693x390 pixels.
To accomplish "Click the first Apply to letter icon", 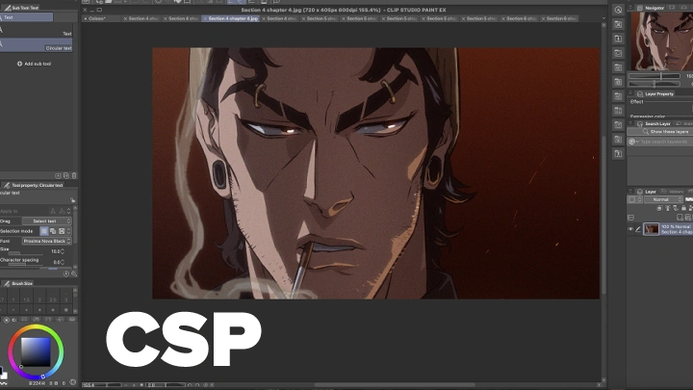I will coord(53,211).
